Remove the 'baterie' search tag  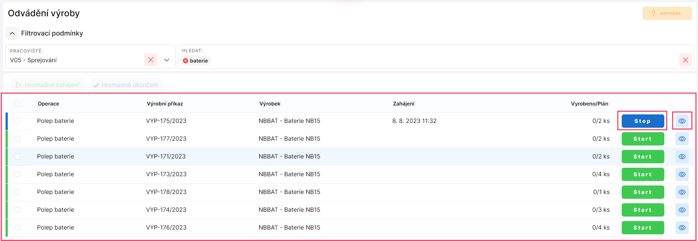[186, 61]
